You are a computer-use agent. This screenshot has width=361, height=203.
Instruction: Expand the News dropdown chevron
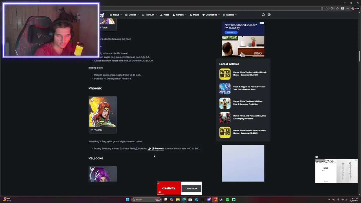point(121,15)
